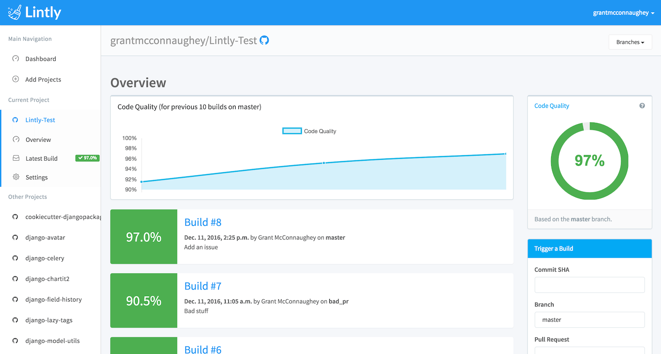
Task: Click the Lintly broom logo icon
Action: [15, 12]
